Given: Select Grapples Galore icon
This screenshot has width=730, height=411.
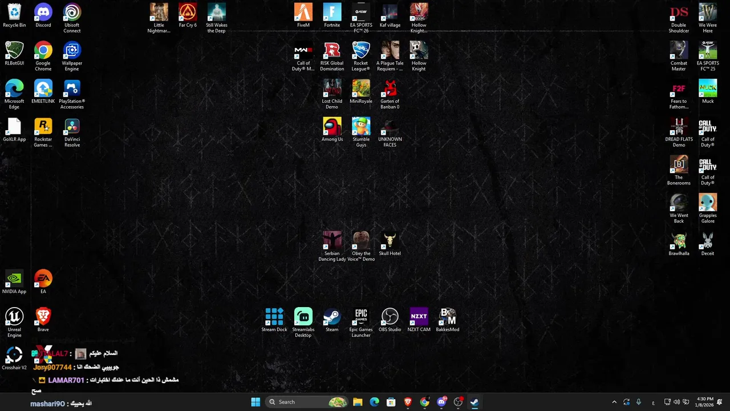Looking at the screenshot, I should click(x=708, y=208).
